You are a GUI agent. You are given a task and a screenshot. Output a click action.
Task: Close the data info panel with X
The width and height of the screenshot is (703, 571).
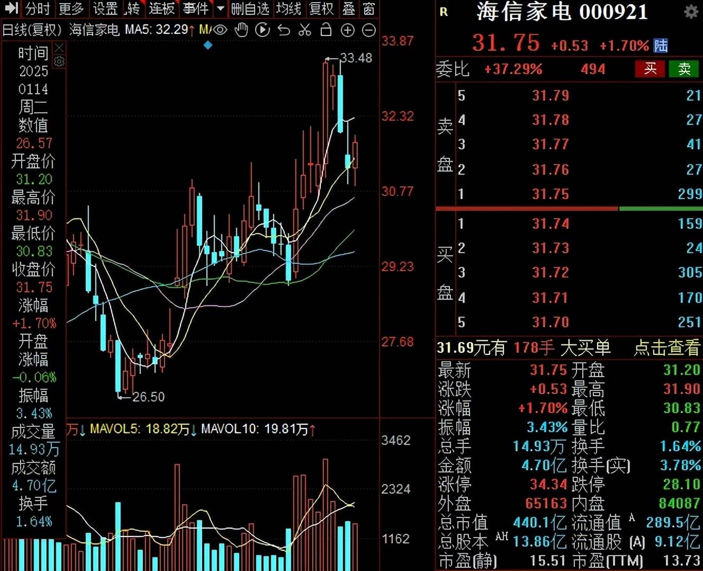(59, 49)
